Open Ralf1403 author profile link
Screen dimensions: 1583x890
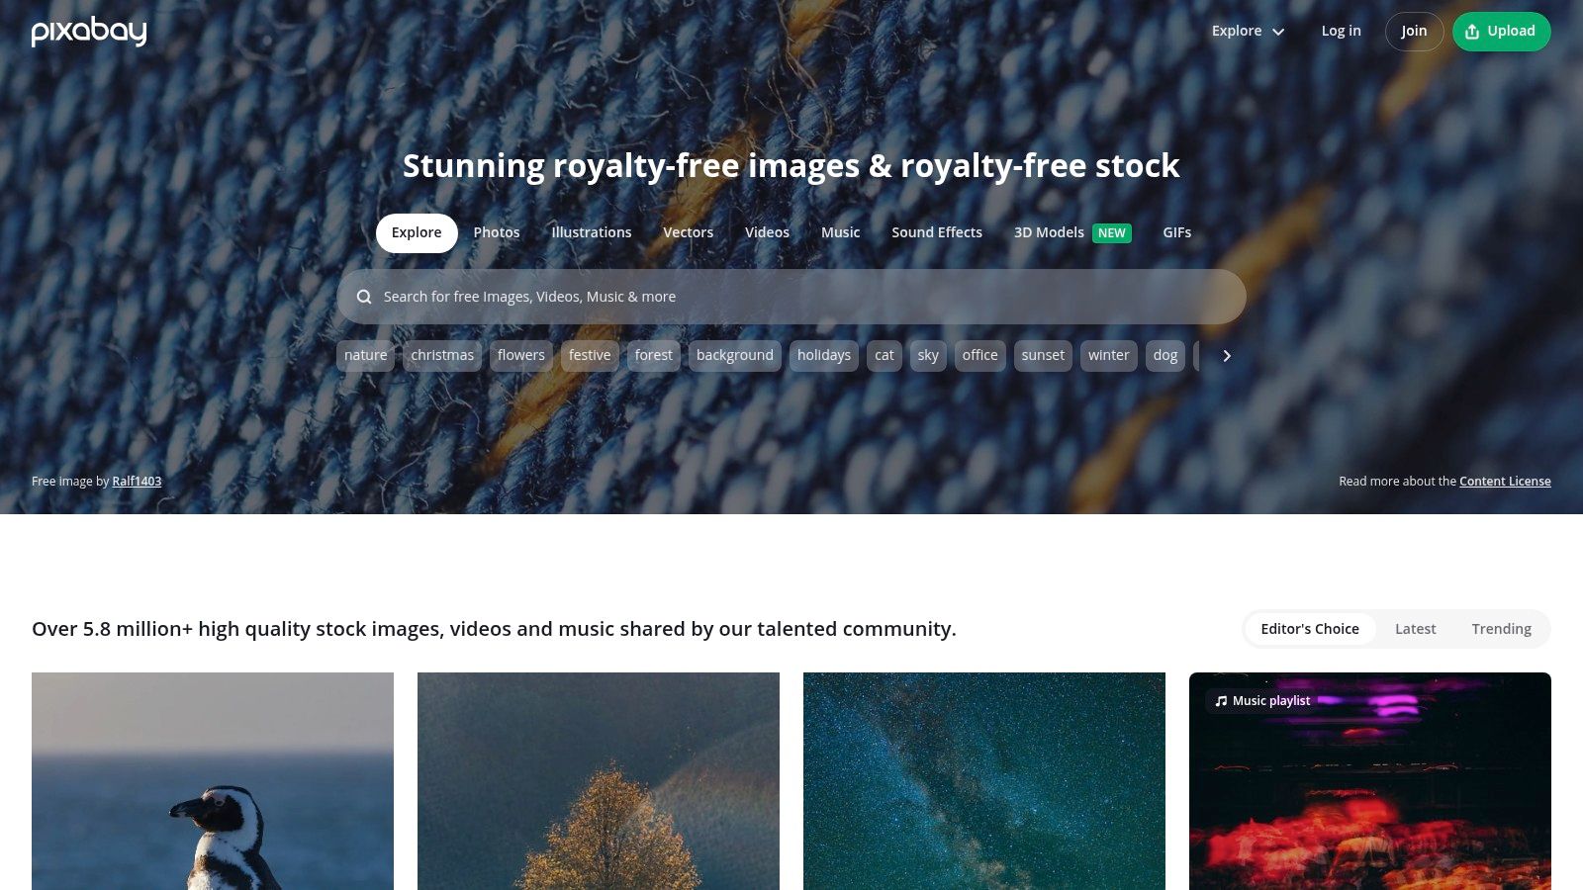pyautogui.click(x=137, y=482)
